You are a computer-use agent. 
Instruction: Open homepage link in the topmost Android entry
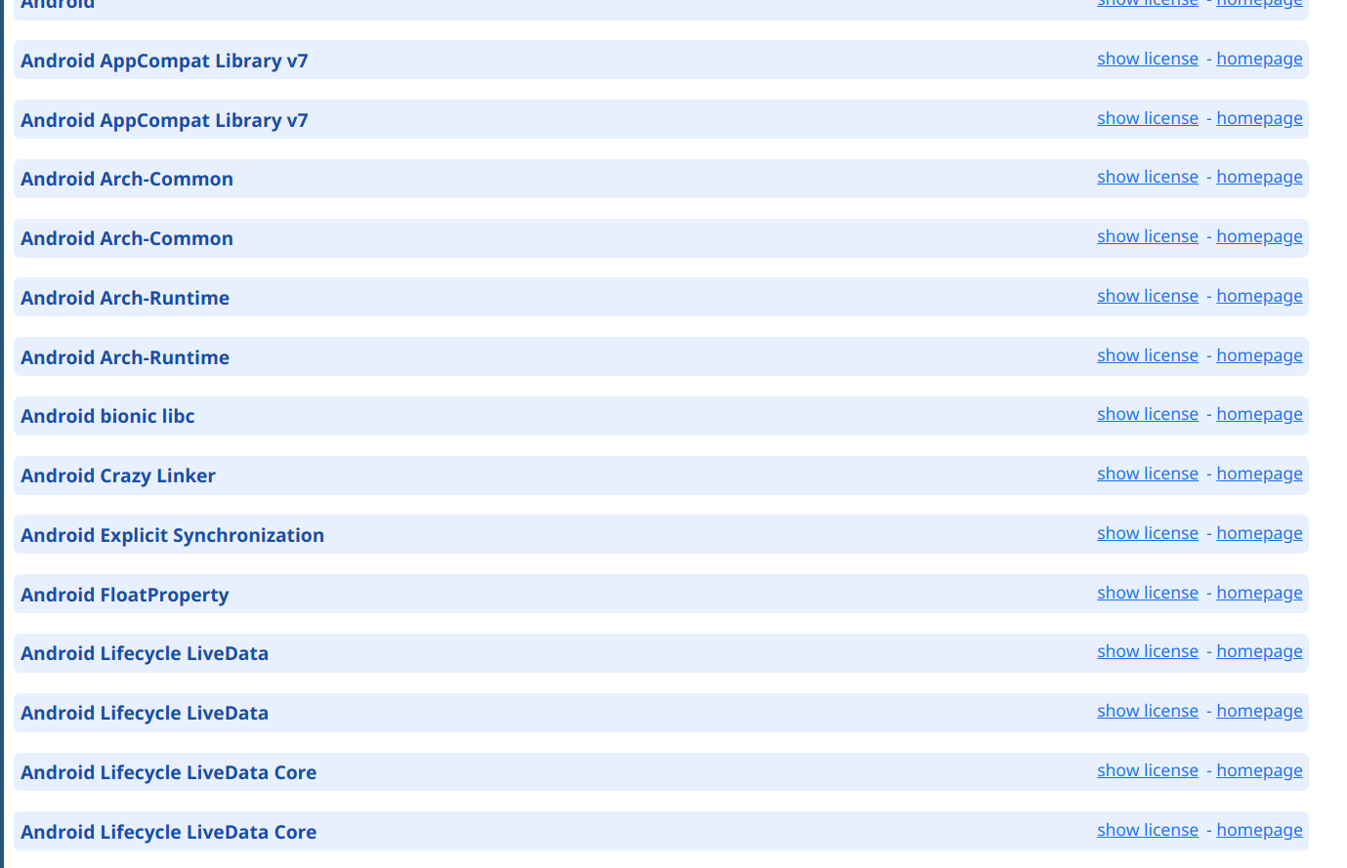tap(1259, 3)
